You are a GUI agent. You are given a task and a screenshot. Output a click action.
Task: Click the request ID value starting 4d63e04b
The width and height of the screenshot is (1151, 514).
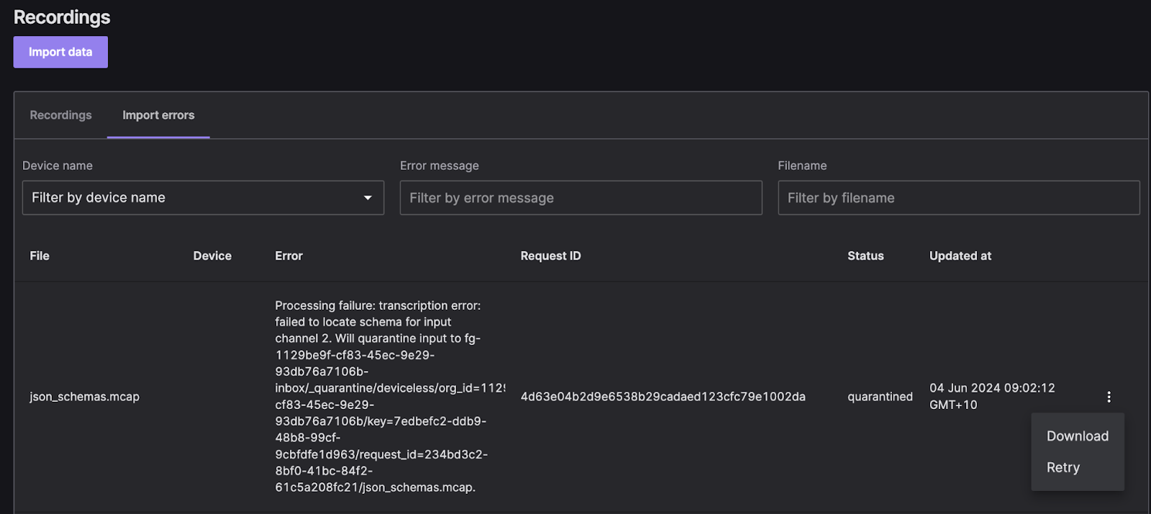point(663,397)
